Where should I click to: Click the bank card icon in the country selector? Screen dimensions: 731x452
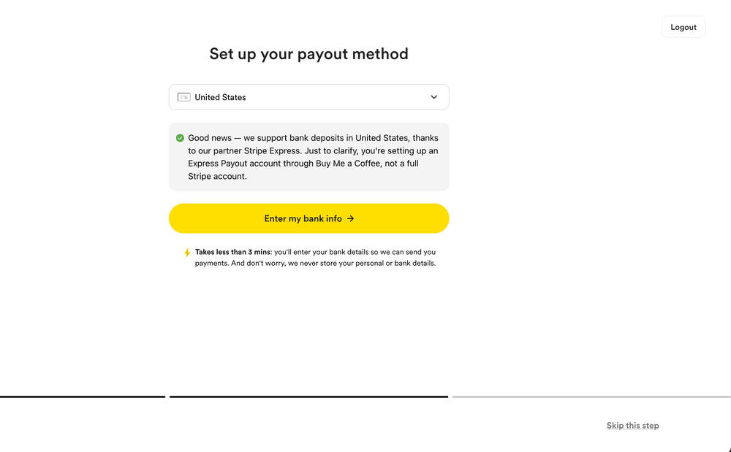[x=183, y=97]
